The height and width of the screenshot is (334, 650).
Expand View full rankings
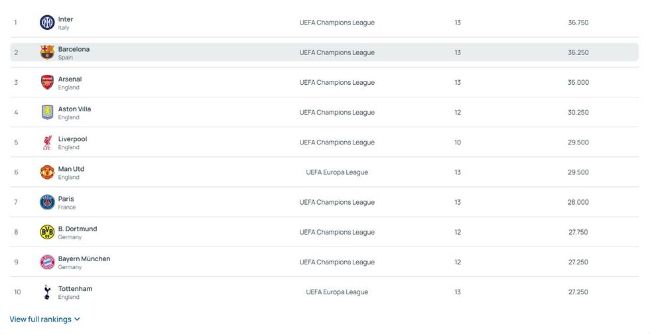(45, 319)
